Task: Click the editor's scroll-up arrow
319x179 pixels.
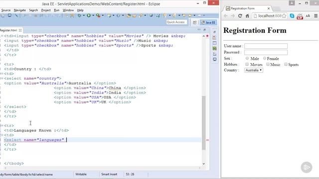Action: pyautogui.click(x=204, y=36)
